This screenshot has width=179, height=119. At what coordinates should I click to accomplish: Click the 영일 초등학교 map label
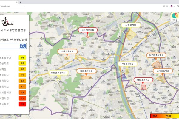pyautogui.click(x=143, y=80)
